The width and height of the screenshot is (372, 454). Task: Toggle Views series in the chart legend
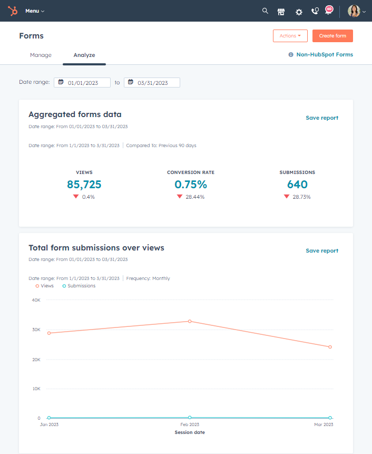(x=44, y=285)
